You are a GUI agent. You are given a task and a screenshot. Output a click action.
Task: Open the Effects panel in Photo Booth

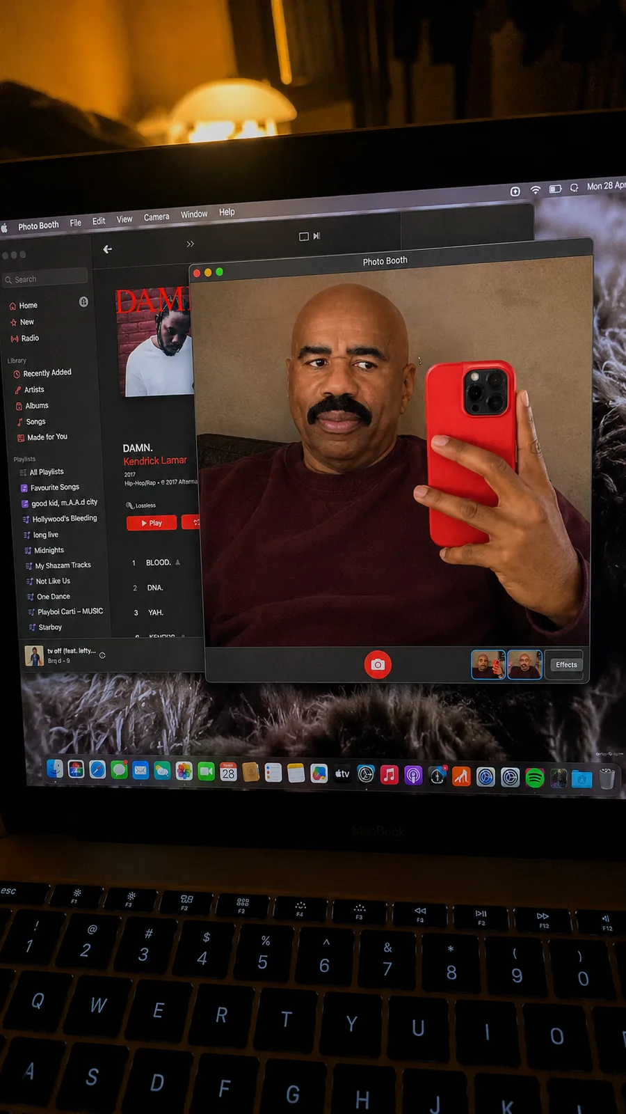(566, 665)
